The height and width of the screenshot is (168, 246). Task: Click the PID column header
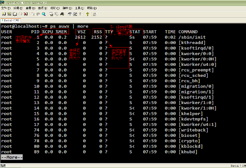click(35, 32)
